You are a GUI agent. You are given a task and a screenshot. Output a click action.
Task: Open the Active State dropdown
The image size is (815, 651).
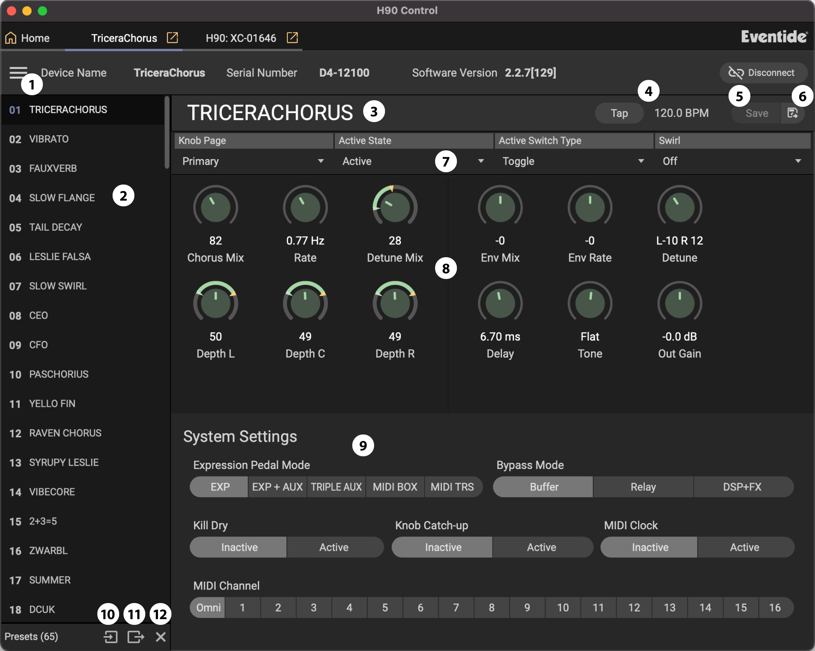pos(414,161)
